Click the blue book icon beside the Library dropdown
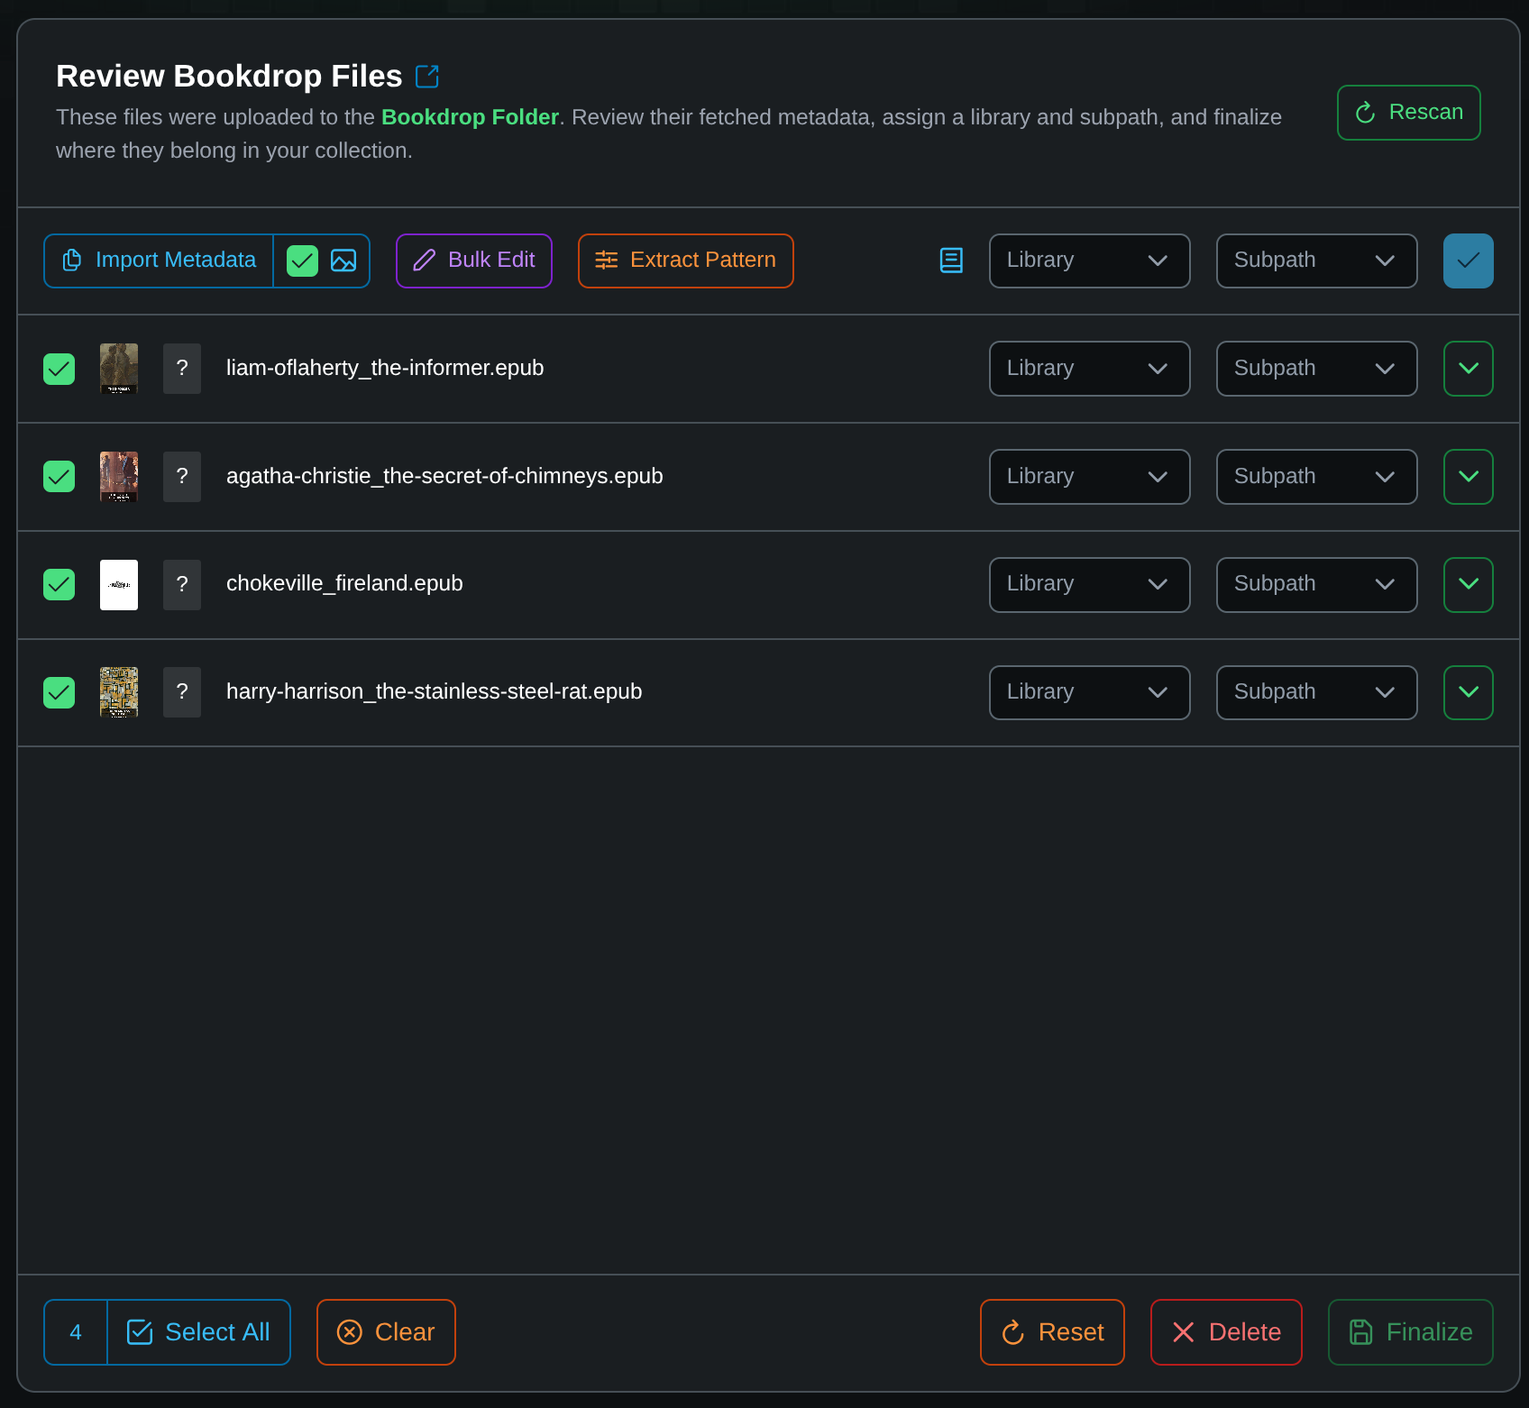 click(x=951, y=261)
